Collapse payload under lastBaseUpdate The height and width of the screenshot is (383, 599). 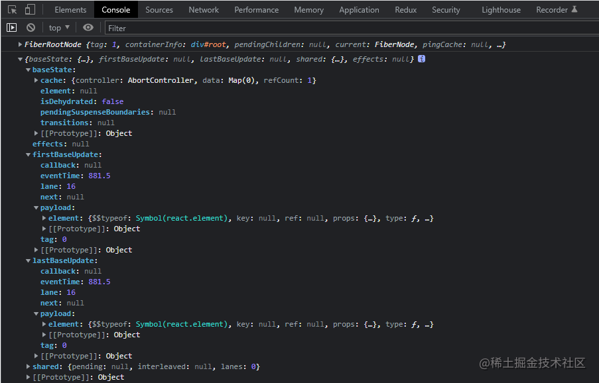36,313
